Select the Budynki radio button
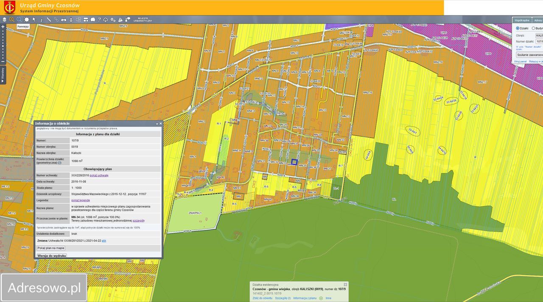This screenshot has height=302, width=543. [x=533, y=28]
